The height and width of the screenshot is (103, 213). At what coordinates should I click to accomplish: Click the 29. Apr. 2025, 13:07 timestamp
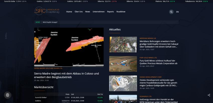point(147,50)
